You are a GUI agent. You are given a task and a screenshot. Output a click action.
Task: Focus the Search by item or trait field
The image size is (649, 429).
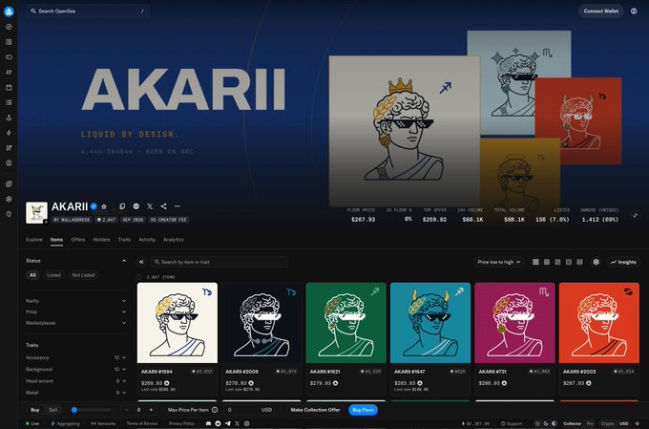(x=220, y=262)
